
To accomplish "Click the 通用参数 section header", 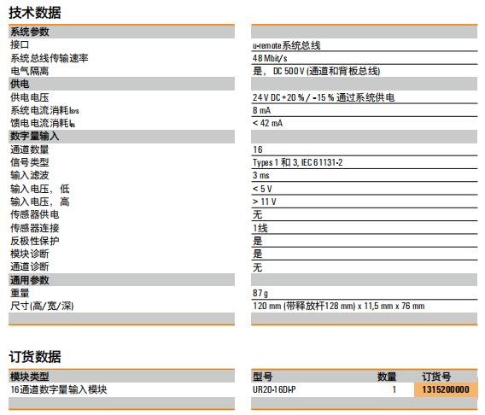I will 30,280.
